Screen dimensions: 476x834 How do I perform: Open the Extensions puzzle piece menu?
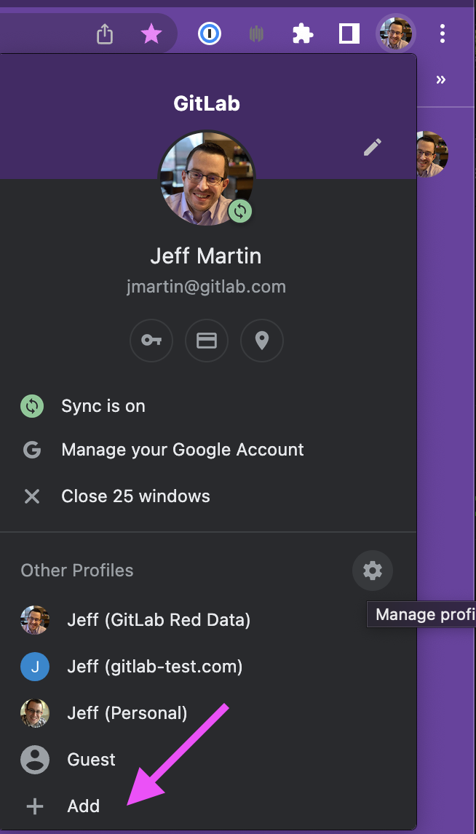[x=302, y=33]
